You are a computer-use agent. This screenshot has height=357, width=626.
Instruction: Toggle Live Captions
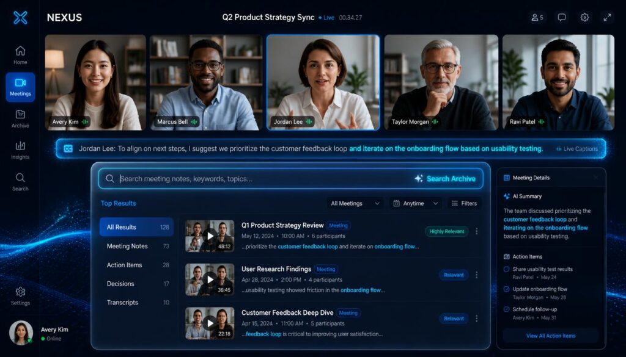coord(577,149)
